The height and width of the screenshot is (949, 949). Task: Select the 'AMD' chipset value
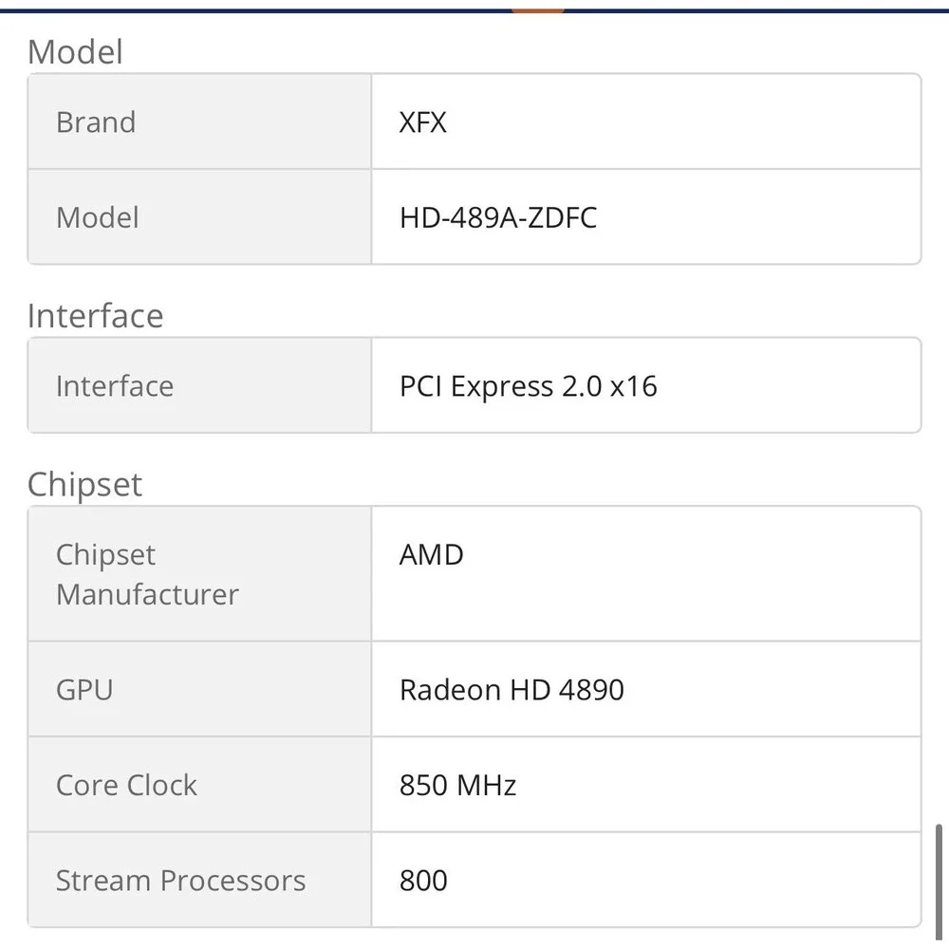tap(432, 554)
